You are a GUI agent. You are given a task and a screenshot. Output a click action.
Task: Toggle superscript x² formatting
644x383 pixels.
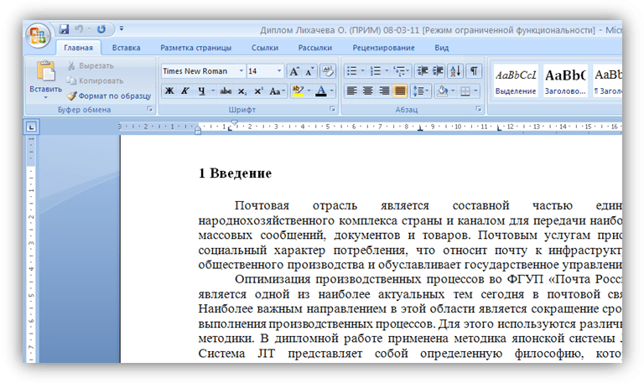tap(258, 91)
